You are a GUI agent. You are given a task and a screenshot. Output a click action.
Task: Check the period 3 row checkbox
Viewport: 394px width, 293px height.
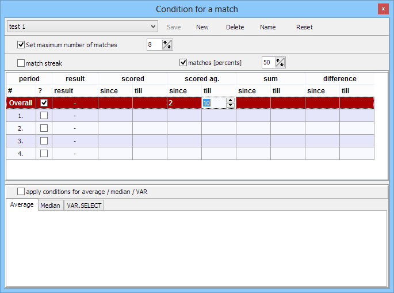click(44, 140)
